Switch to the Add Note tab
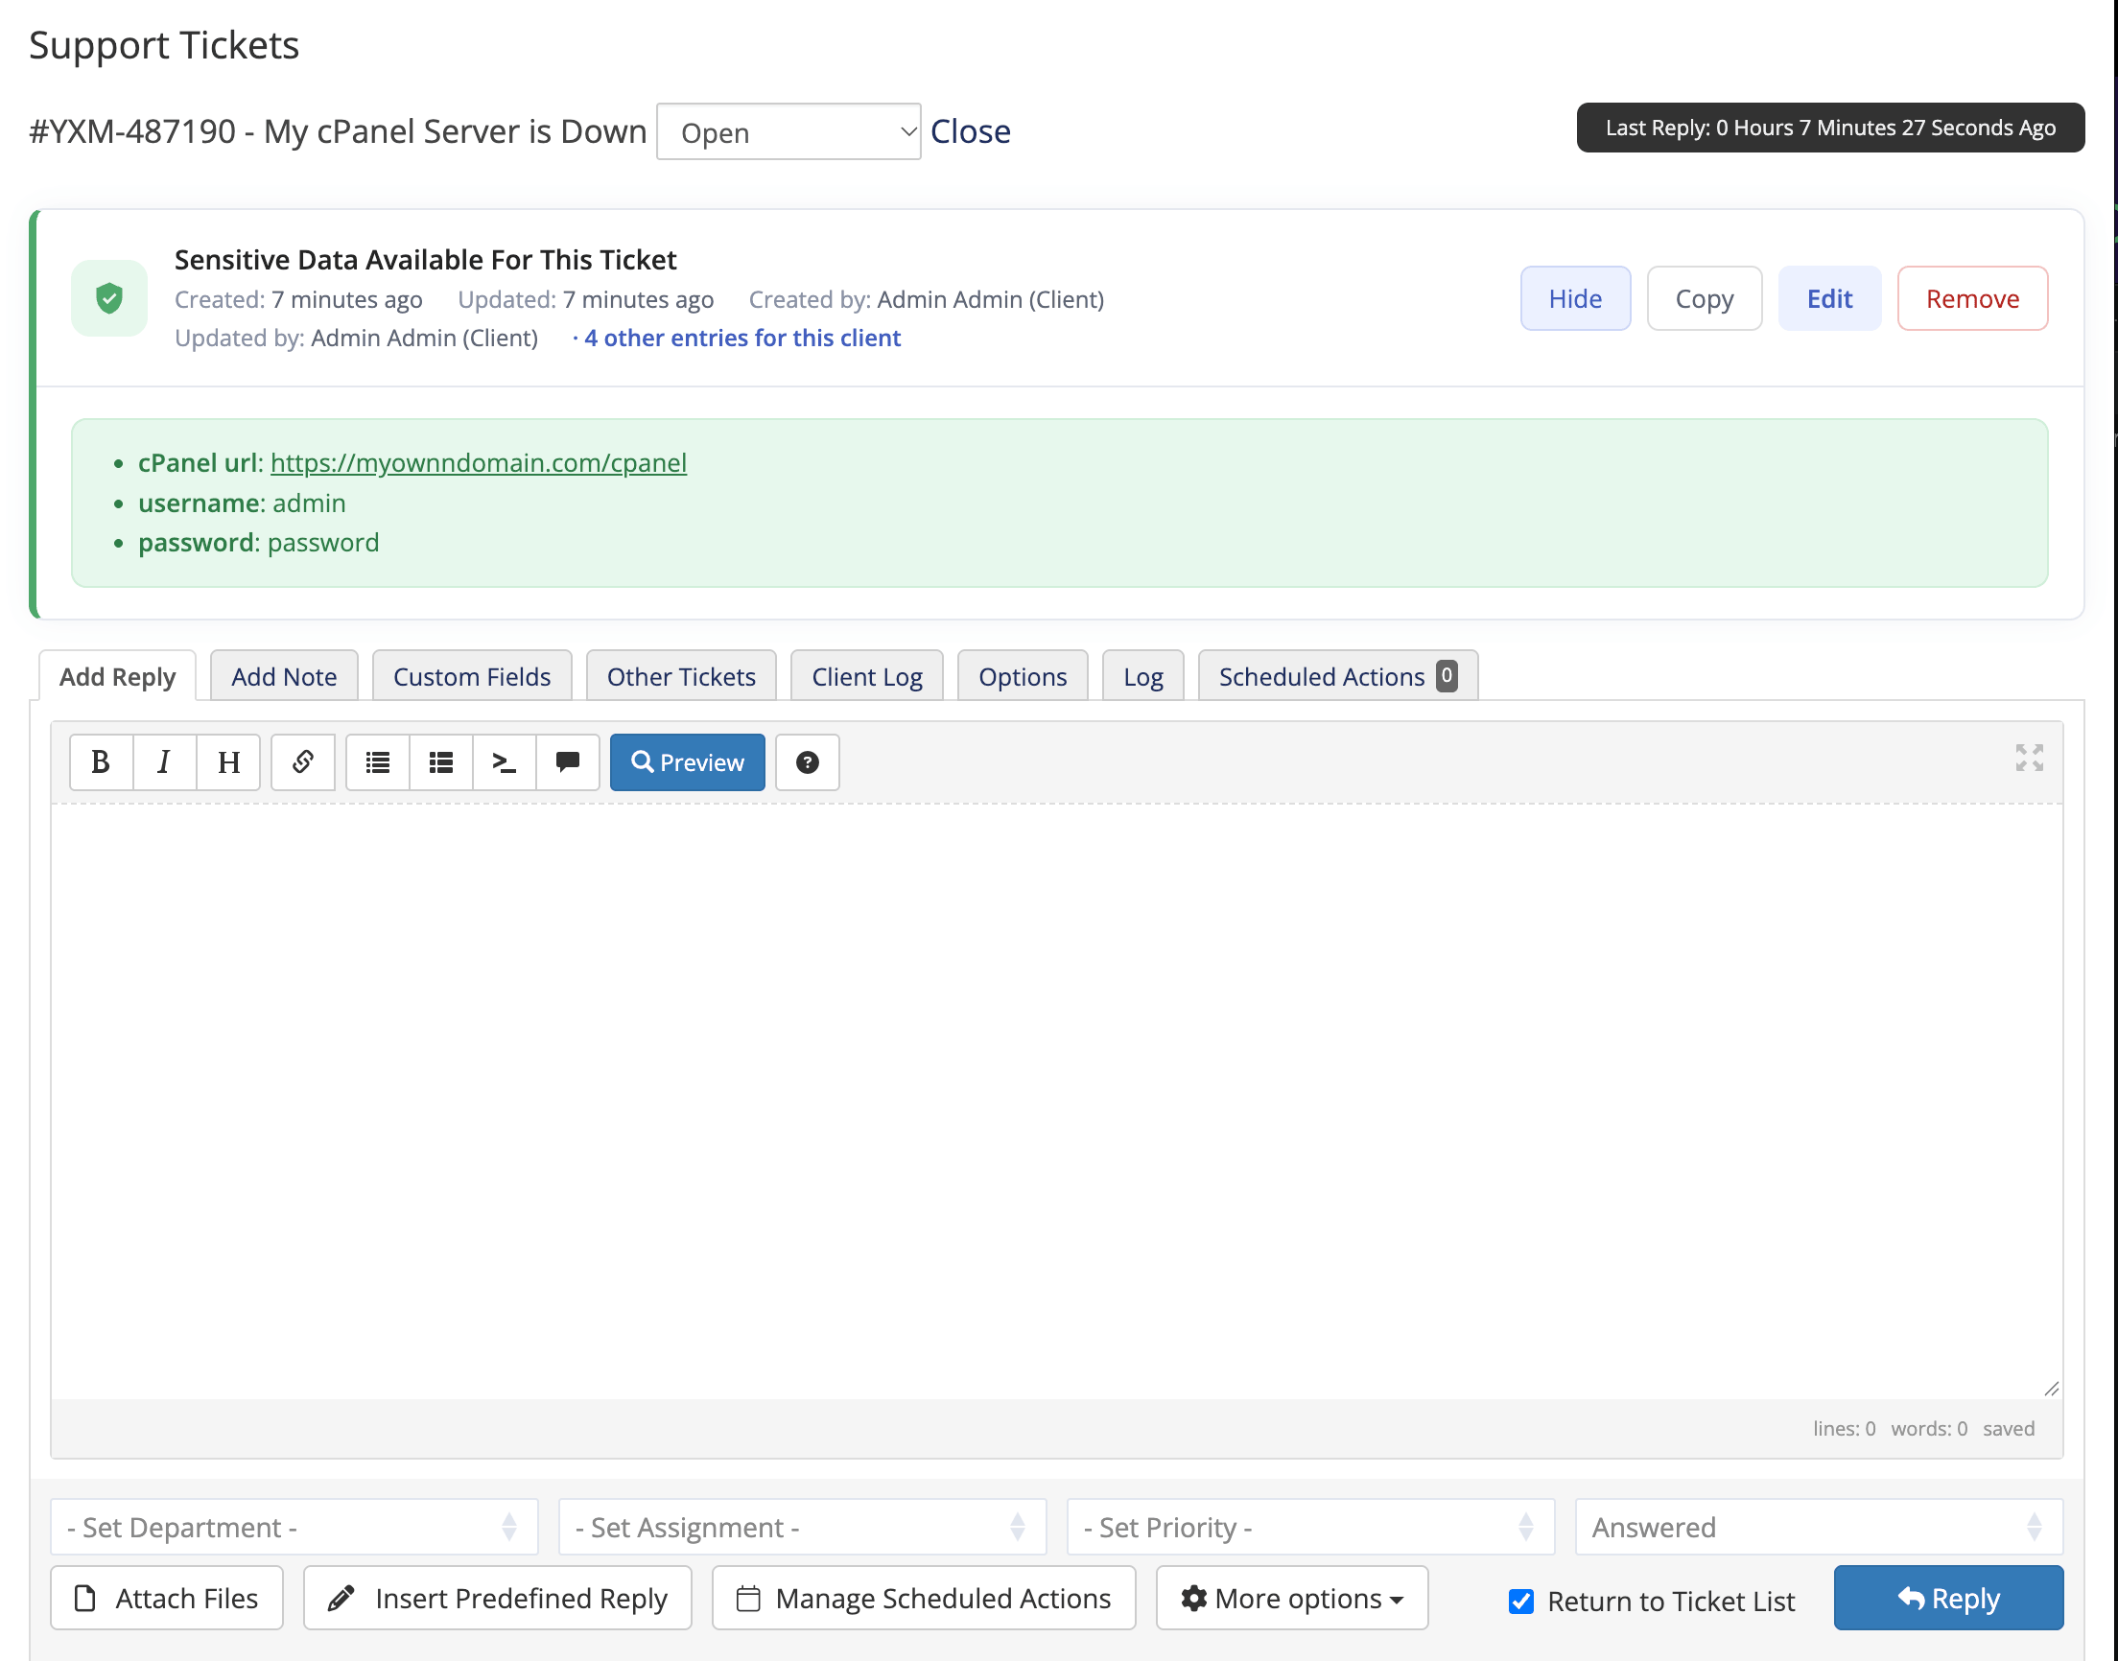The height and width of the screenshot is (1661, 2118). point(284,676)
